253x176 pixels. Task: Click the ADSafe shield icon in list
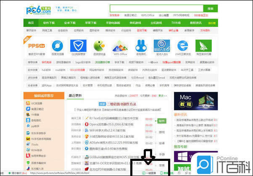click(x=87, y=142)
